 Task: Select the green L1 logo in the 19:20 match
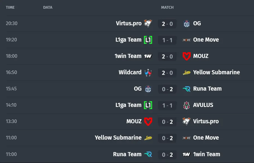[148, 40]
